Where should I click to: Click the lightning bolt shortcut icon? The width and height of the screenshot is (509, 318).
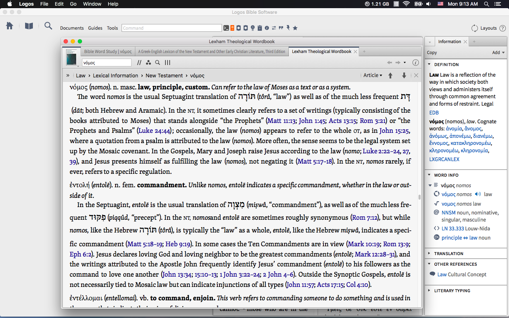coord(288,28)
